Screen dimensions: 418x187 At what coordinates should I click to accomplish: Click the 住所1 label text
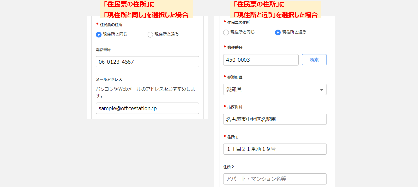pos(232,137)
